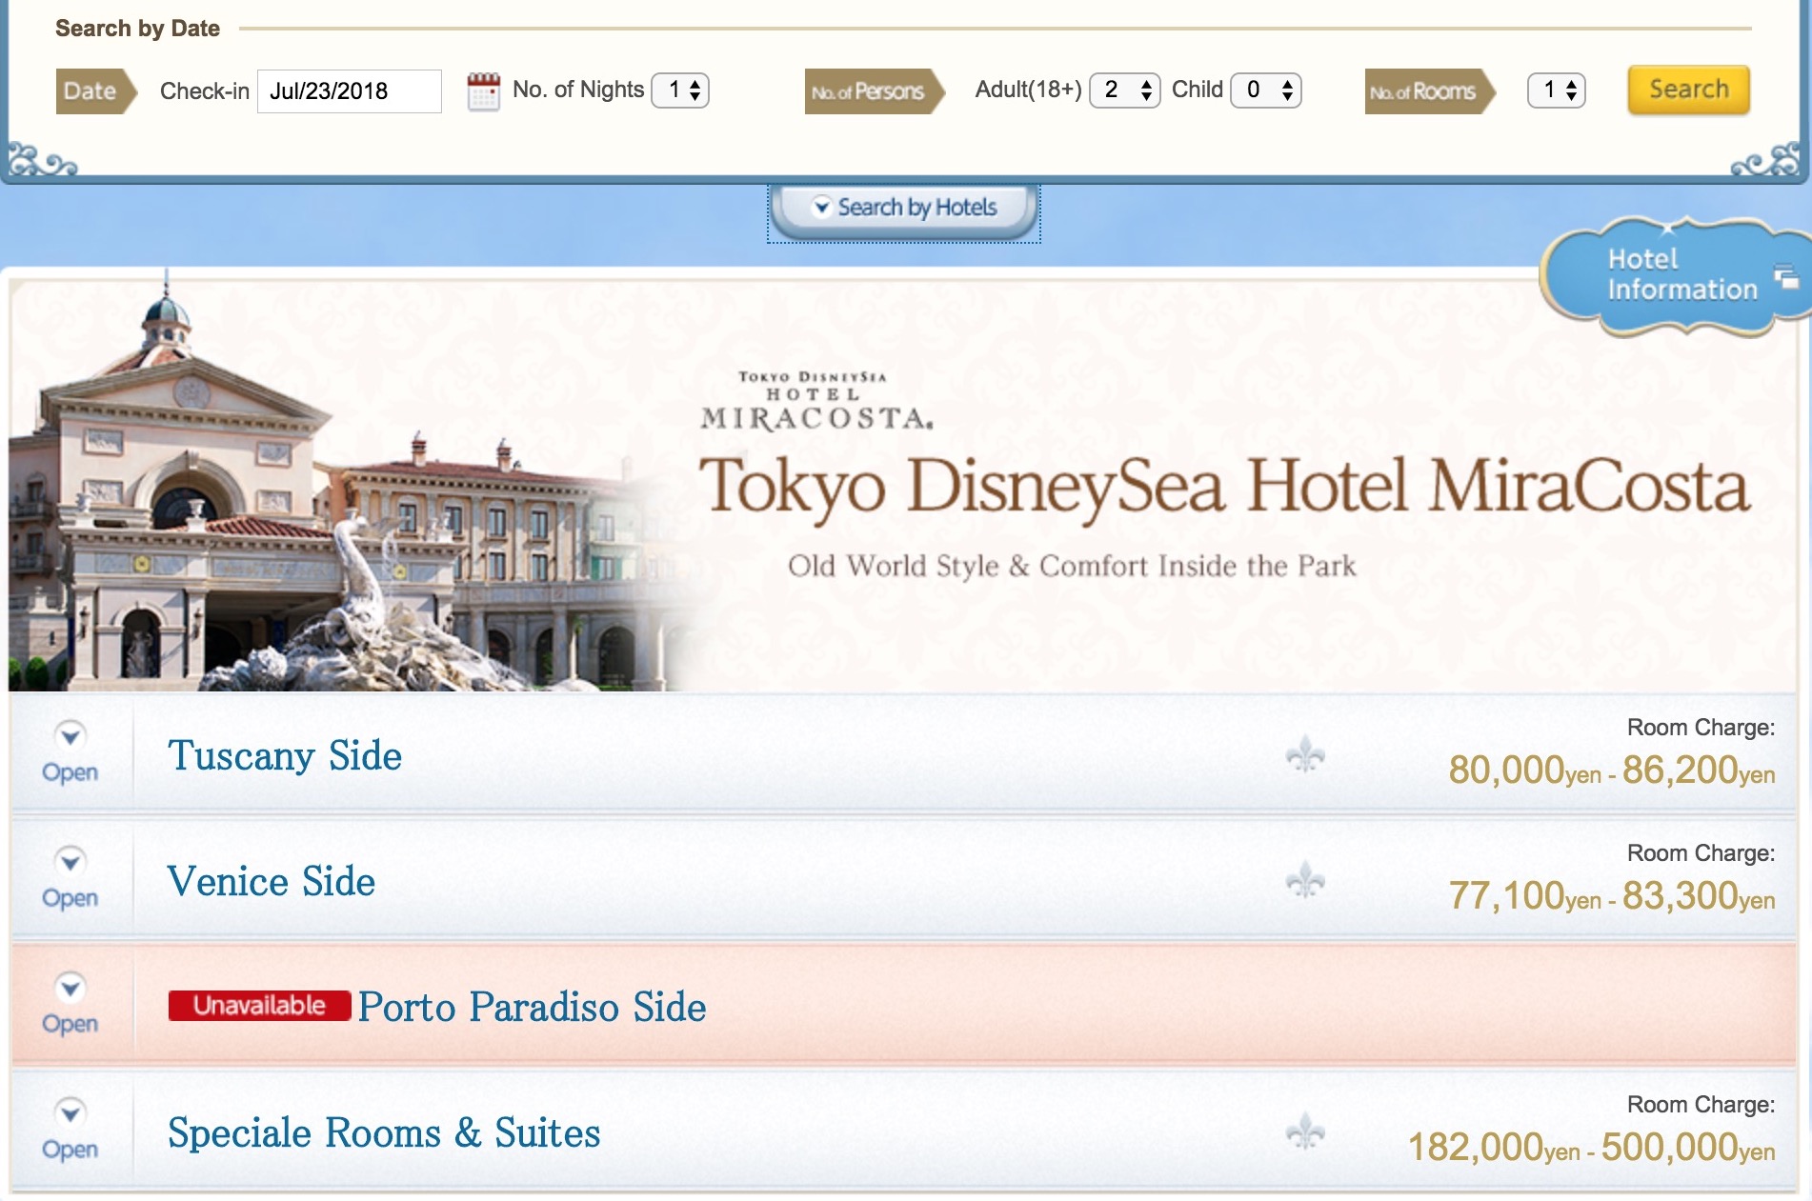Open the No. of Nights dropdown

[x=680, y=90]
